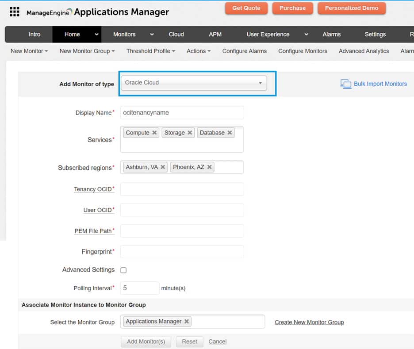Remove the Storage service tag

[x=190, y=132]
